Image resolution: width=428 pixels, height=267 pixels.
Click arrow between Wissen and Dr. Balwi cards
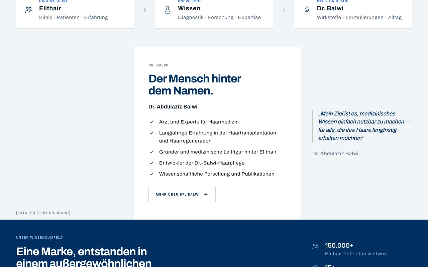coord(284,10)
